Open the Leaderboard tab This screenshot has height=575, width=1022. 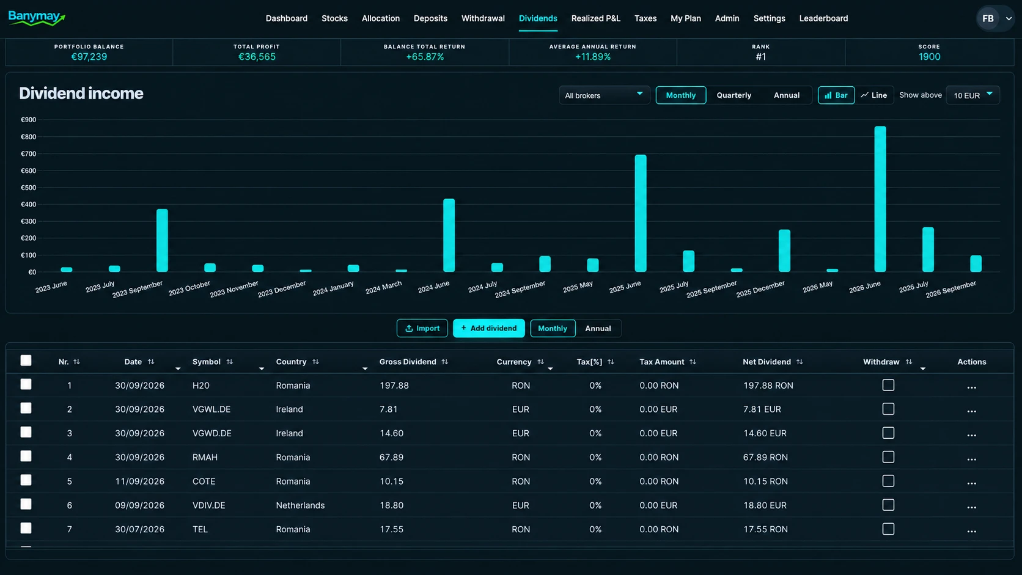click(823, 18)
